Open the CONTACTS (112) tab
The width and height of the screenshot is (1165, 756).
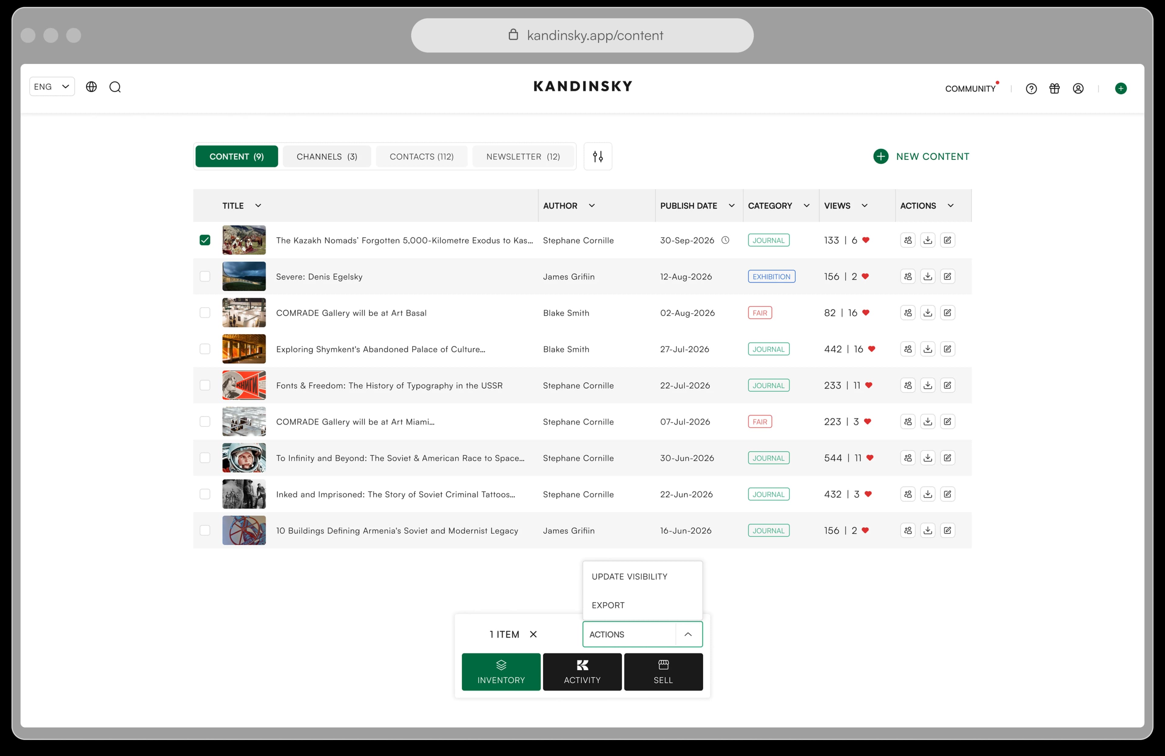coord(421,157)
